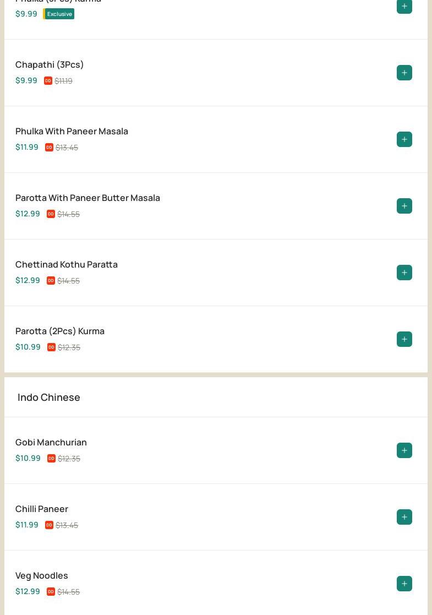Add Veg Noodles to cart
The width and height of the screenshot is (432, 615).
click(404, 584)
